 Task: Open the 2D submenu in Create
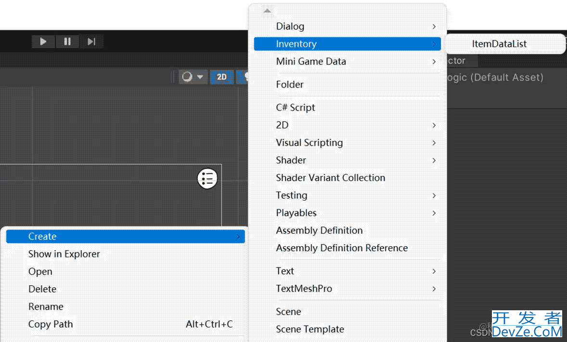[x=347, y=125]
